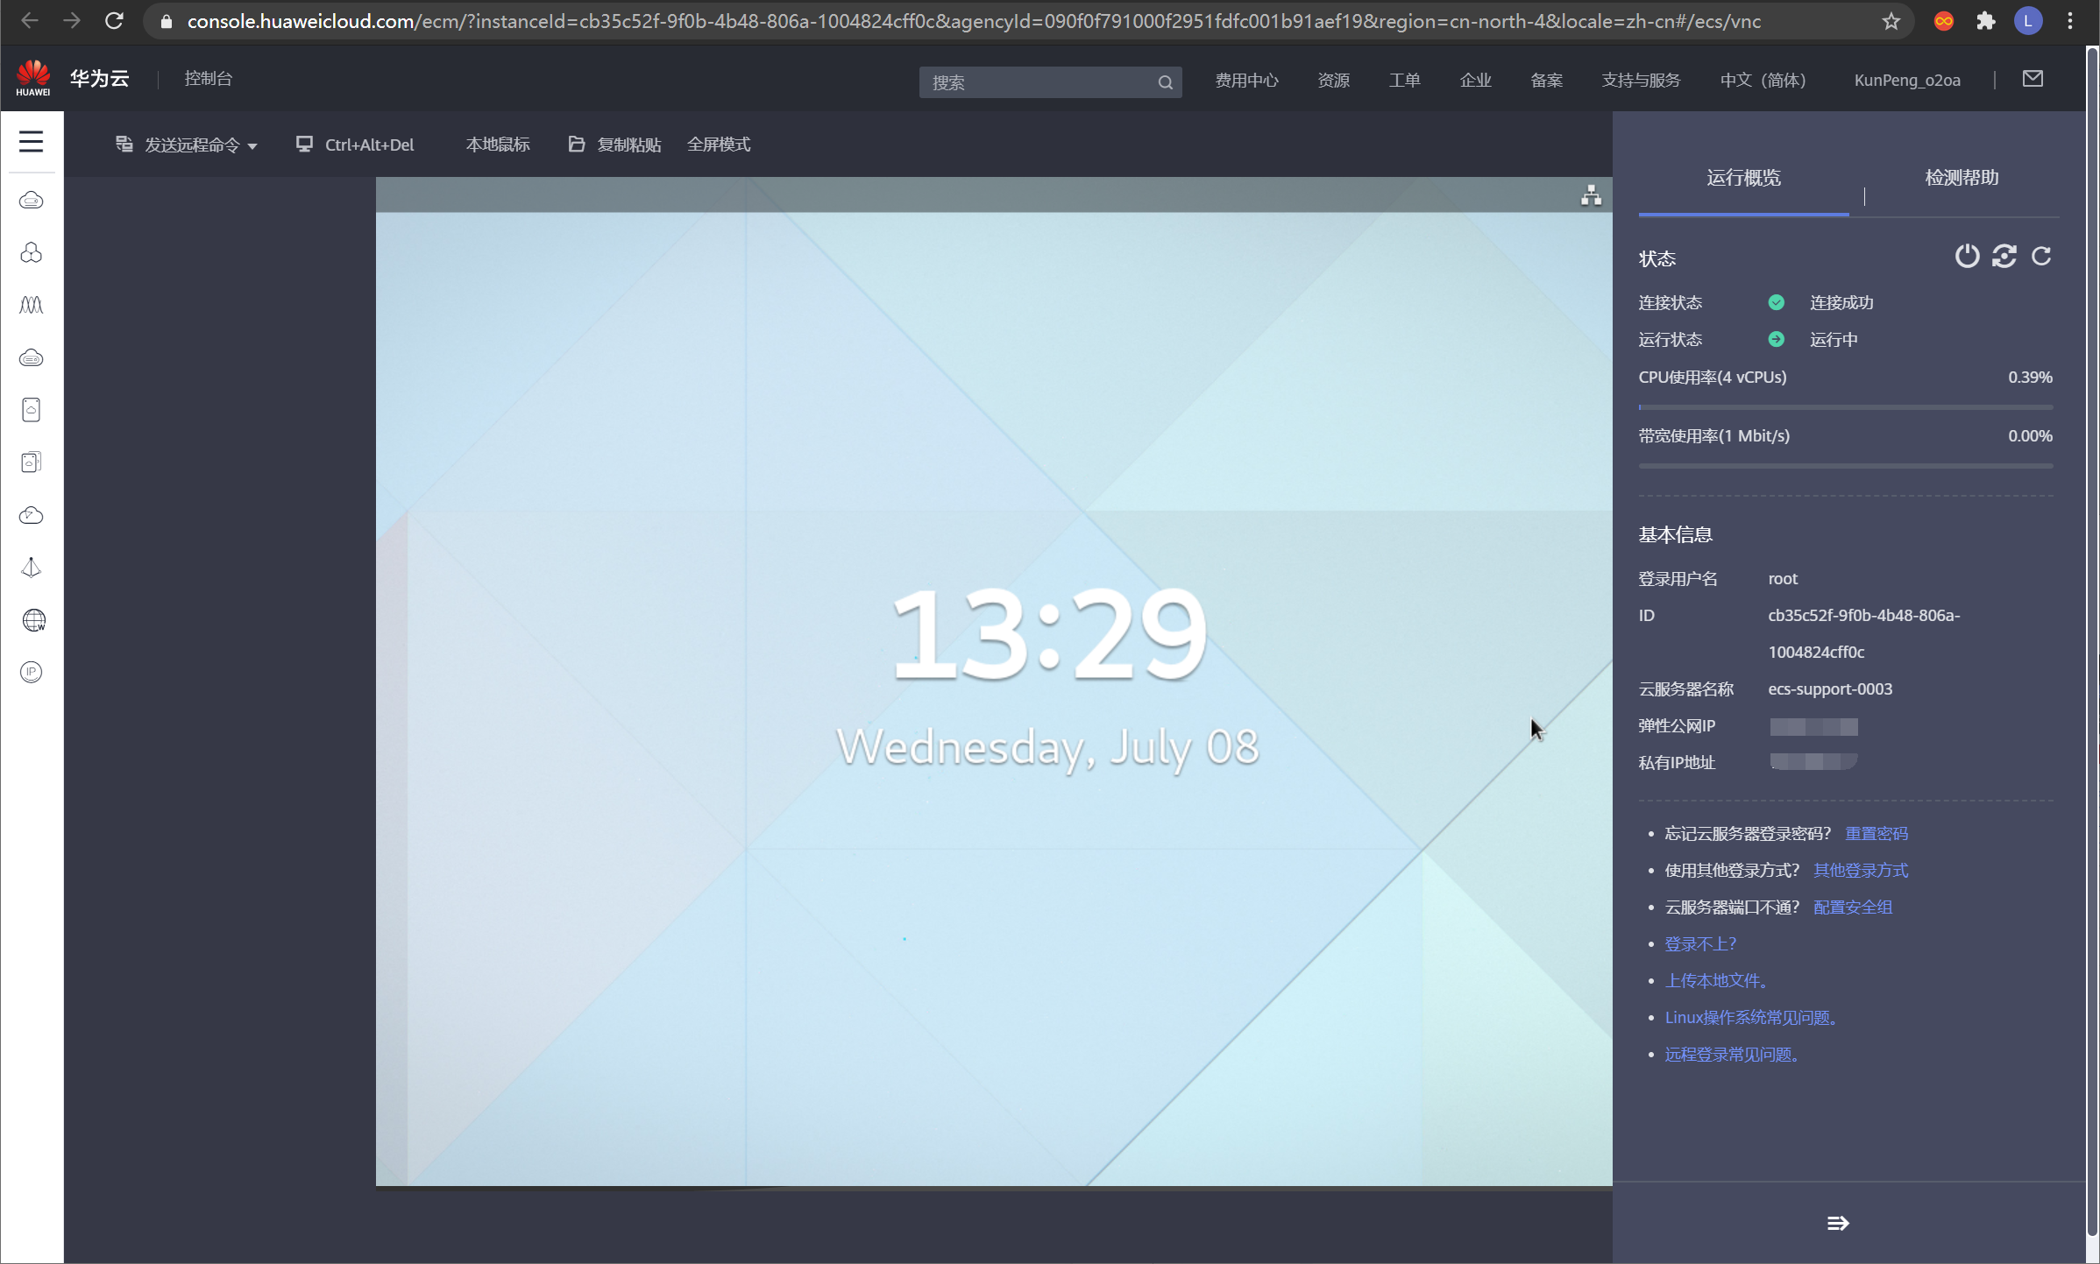Click the 其他登录方式 link
Screen dimensions: 2100x1264
[x=1861, y=870]
